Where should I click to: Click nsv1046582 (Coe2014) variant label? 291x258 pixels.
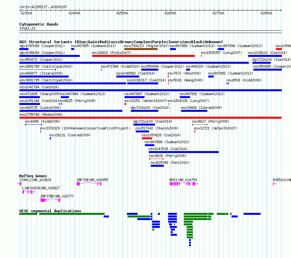pos(136,73)
